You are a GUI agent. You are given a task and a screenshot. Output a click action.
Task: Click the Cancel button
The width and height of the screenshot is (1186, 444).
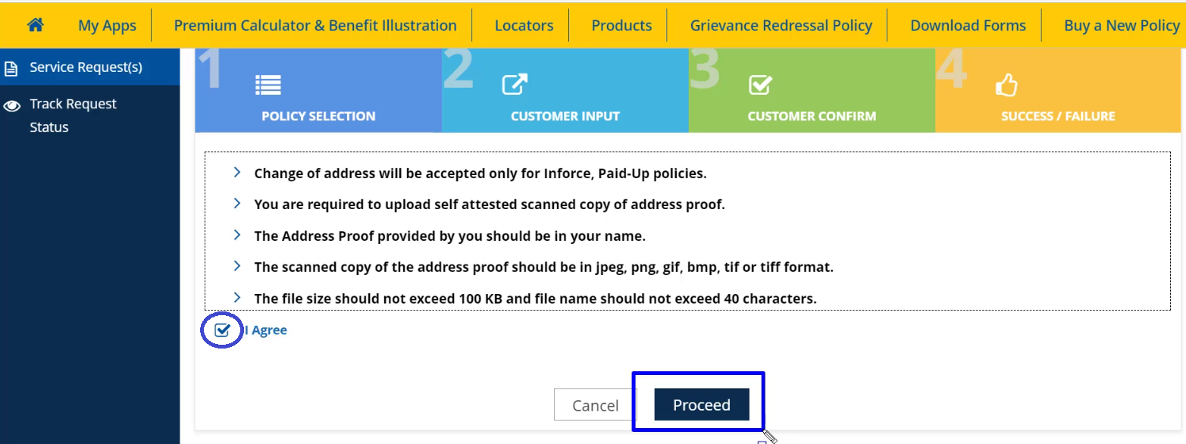click(x=596, y=404)
